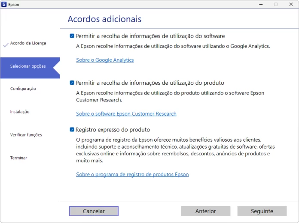
Task: Click the Acordos adicionais heading
Action: point(104,19)
